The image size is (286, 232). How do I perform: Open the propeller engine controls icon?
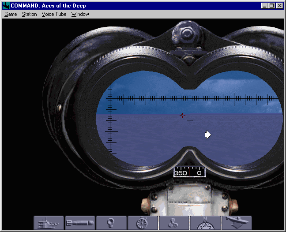pos(174,223)
